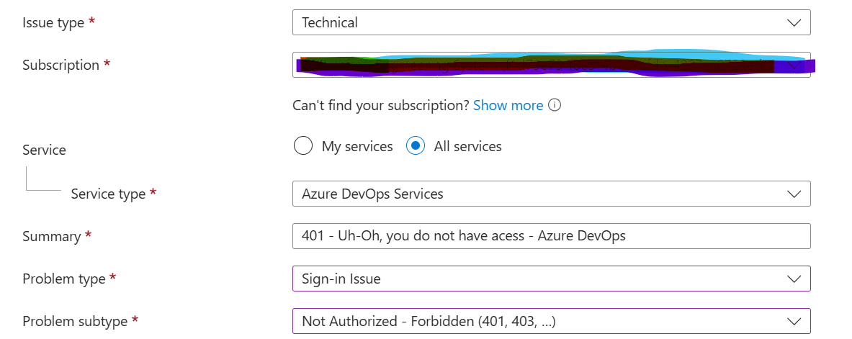Click the All services label text

pyautogui.click(x=468, y=146)
